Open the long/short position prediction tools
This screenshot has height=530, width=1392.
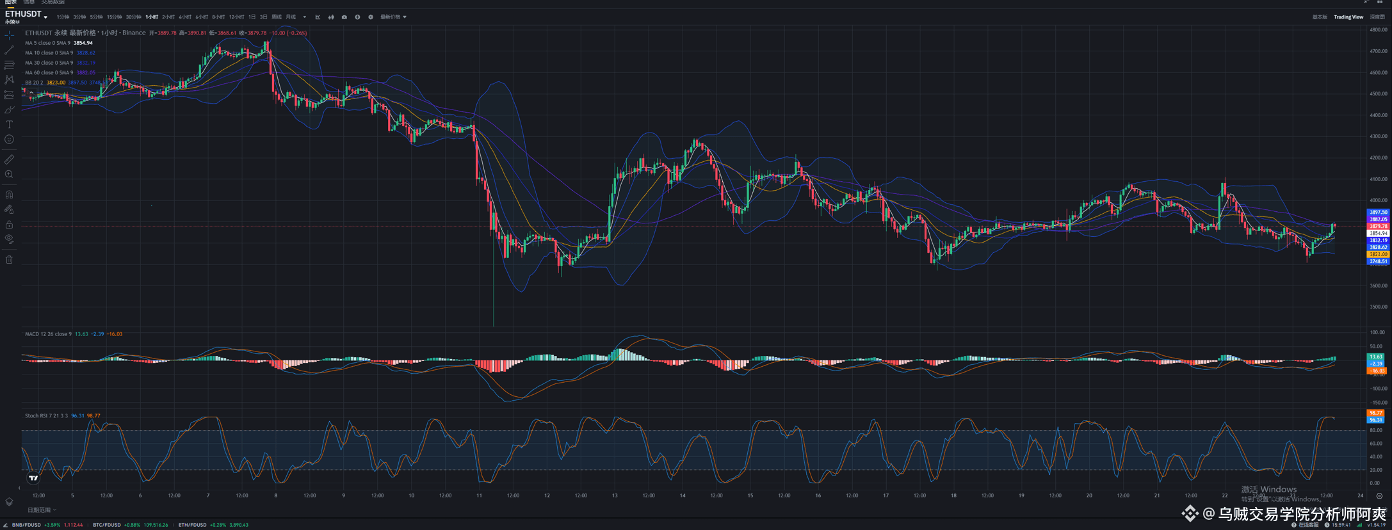coord(9,95)
